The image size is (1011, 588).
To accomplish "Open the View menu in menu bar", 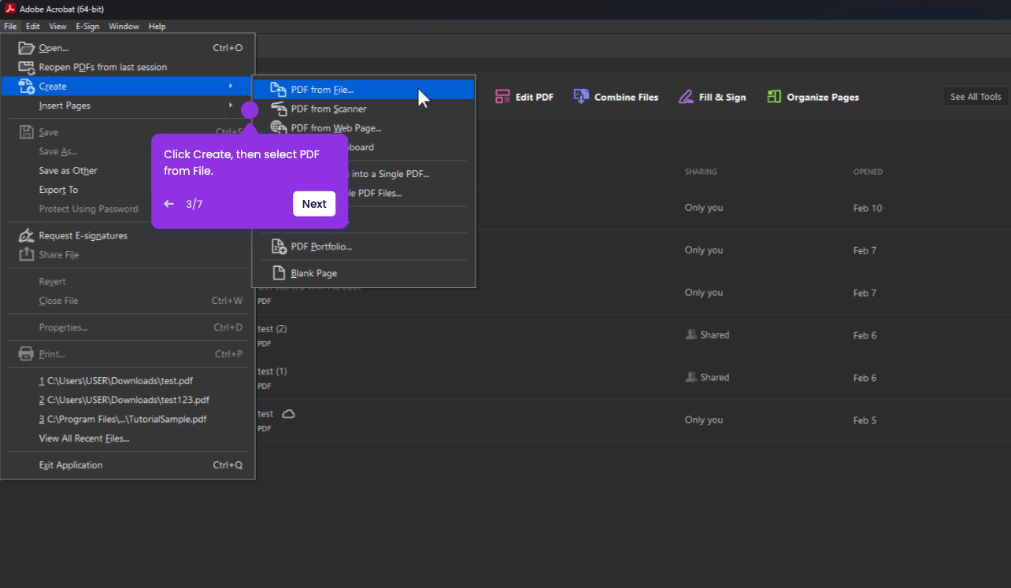I will tap(57, 27).
